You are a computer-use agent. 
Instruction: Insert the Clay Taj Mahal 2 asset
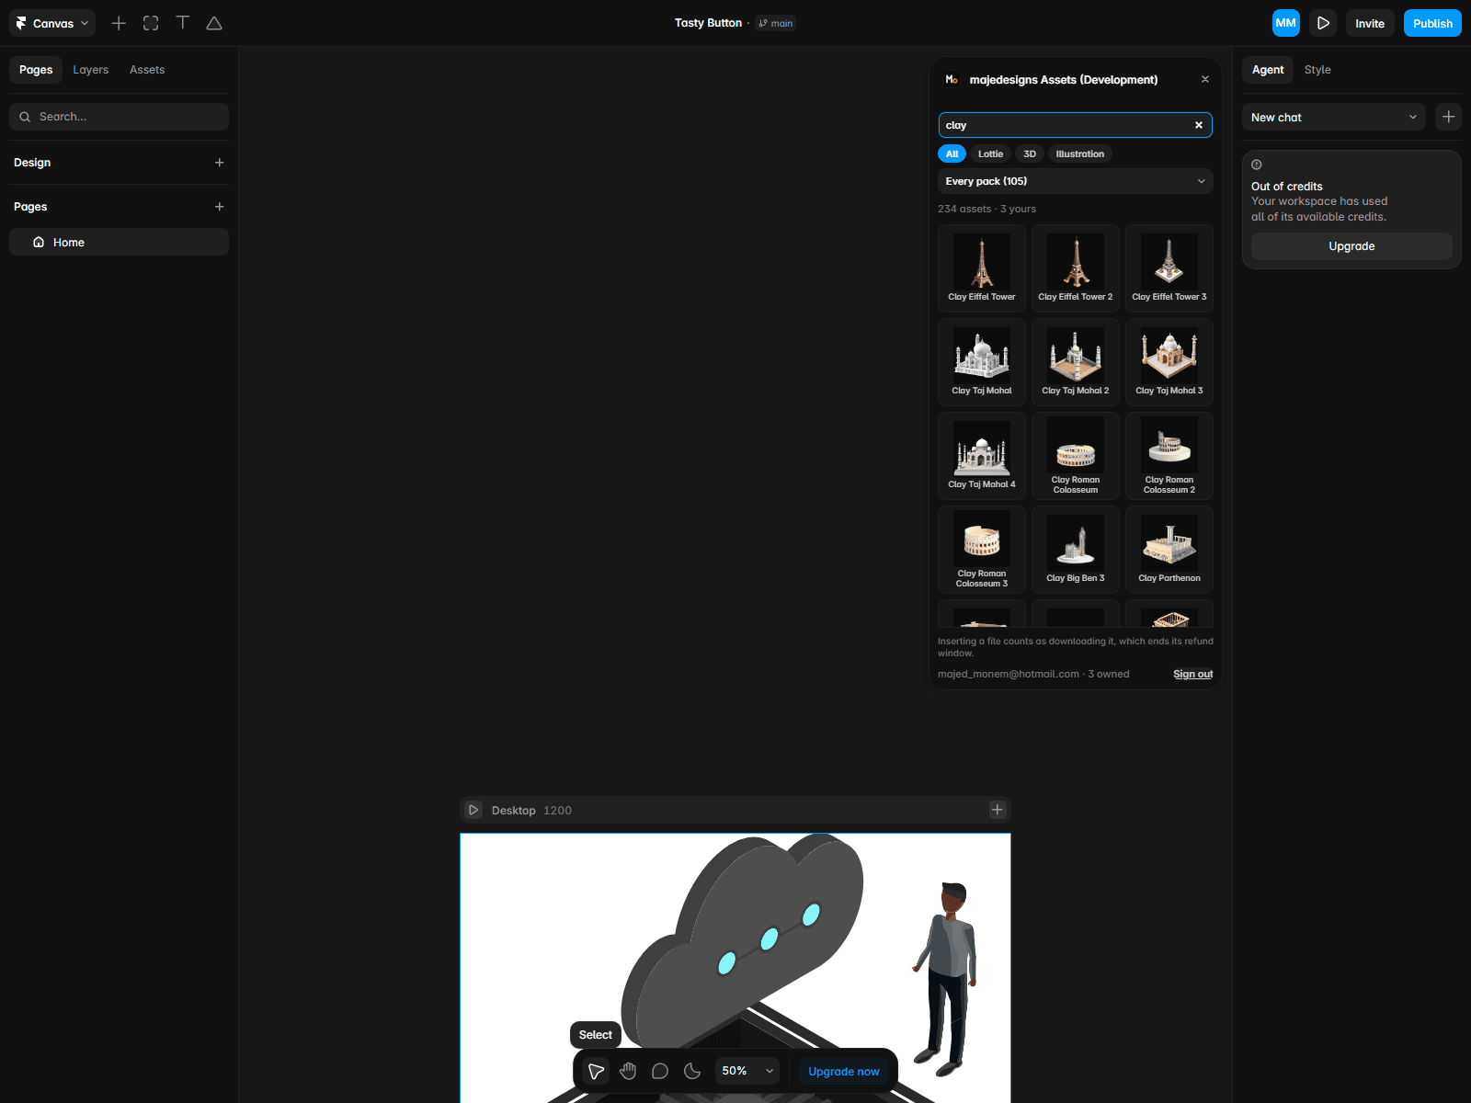click(x=1076, y=361)
